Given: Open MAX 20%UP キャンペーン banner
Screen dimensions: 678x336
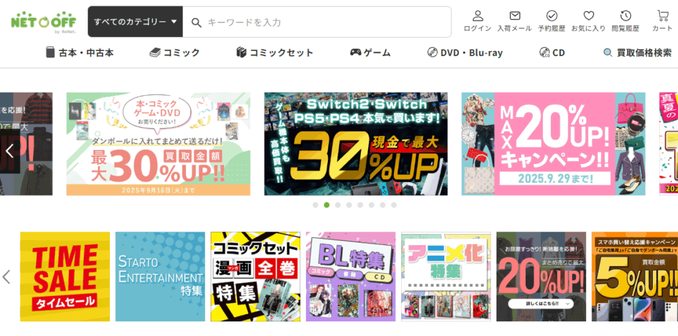Looking at the screenshot, I should (x=554, y=144).
